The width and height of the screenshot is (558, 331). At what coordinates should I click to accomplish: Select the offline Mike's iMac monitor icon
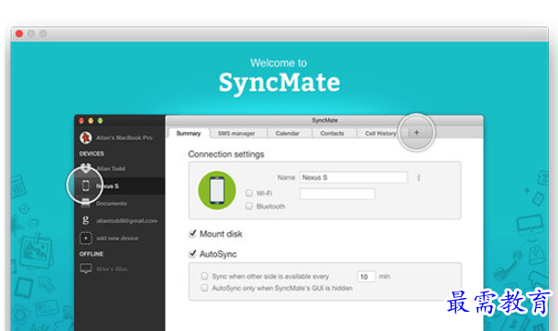(x=86, y=269)
